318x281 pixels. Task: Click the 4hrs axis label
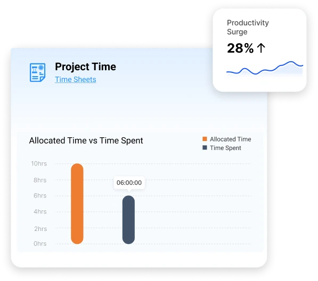pyautogui.click(x=40, y=211)
